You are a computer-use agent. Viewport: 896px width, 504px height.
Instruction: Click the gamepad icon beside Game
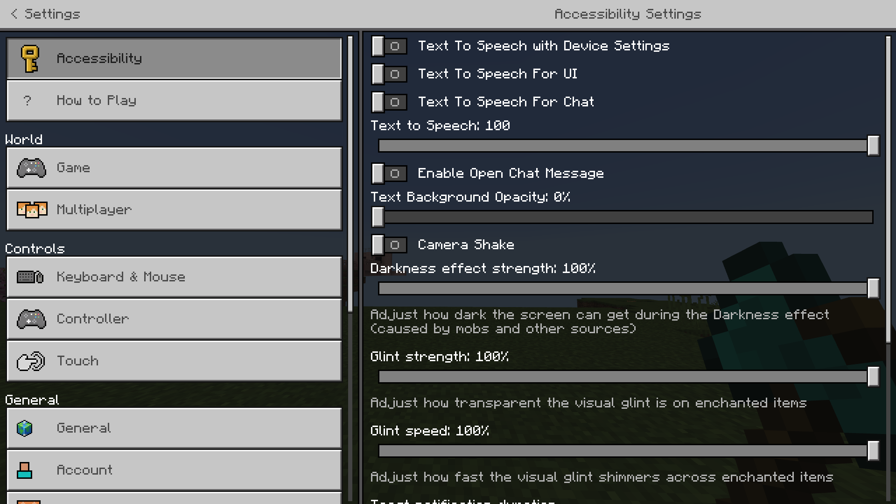pyautogui.click(x=31, y=168)
